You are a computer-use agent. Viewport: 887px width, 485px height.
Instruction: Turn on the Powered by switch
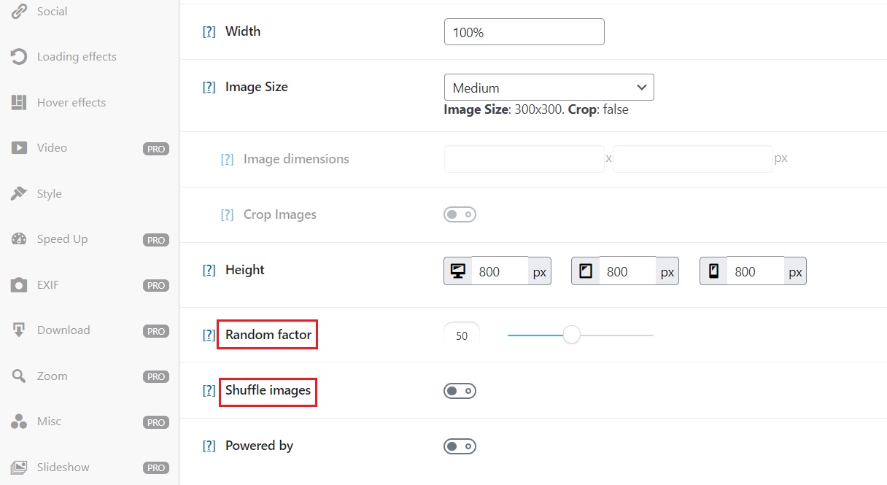[460, 446]
